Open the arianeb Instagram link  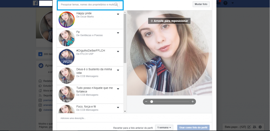48,105
